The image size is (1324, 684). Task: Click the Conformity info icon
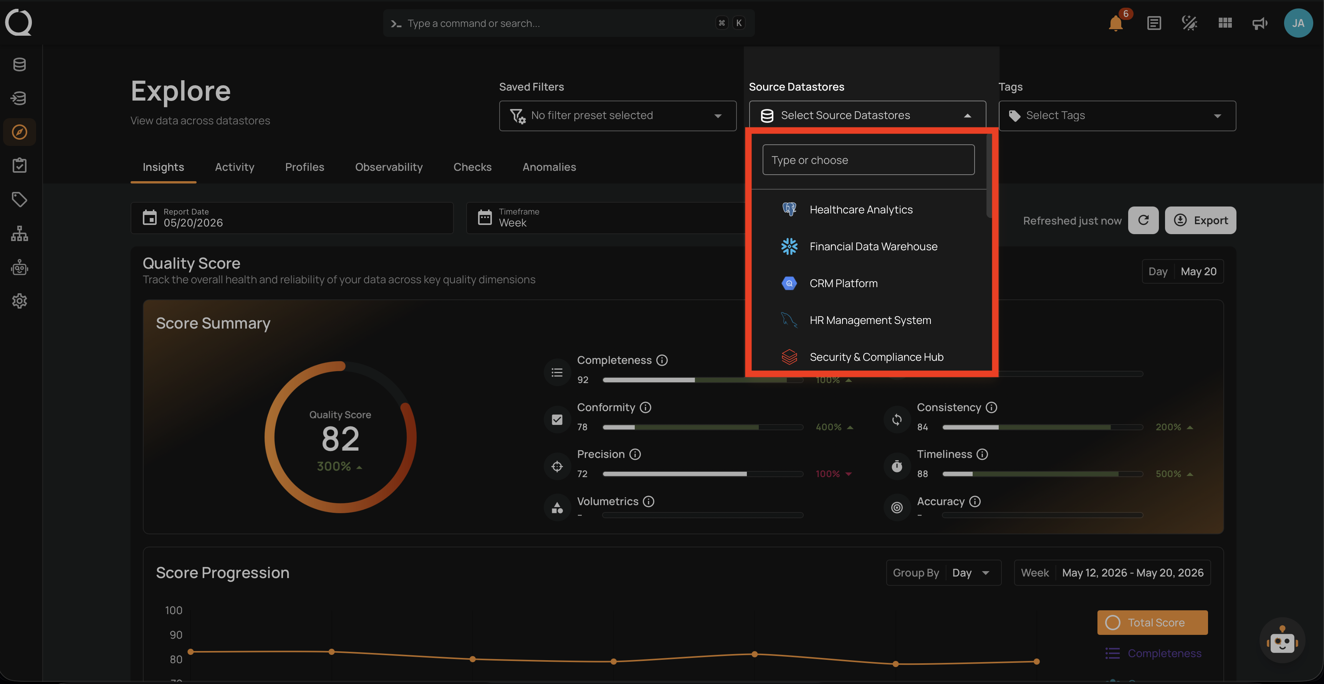pos(645,408)
